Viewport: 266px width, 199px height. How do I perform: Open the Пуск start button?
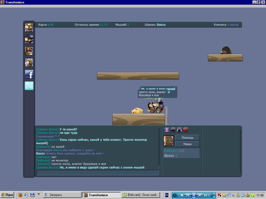tap(7, 195)
